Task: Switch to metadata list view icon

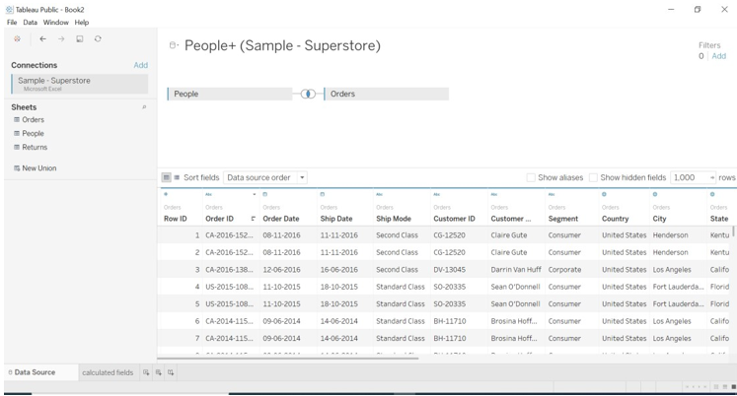Action: tap(177, 177)
